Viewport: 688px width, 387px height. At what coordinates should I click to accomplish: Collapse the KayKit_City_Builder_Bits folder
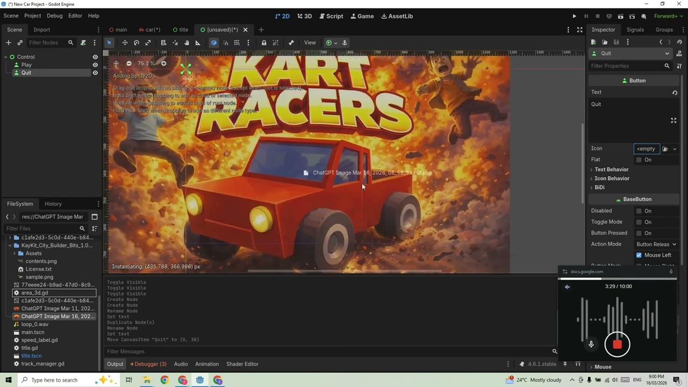click(10, 246)
